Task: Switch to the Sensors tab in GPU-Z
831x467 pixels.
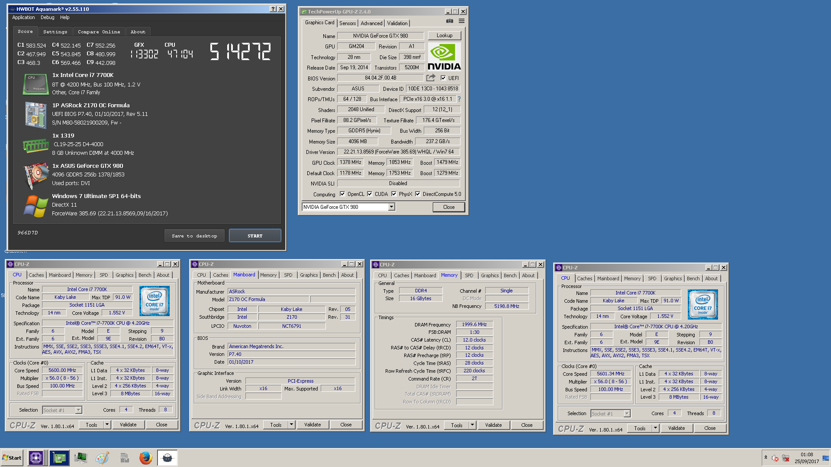Action: [x=348, y=23]
